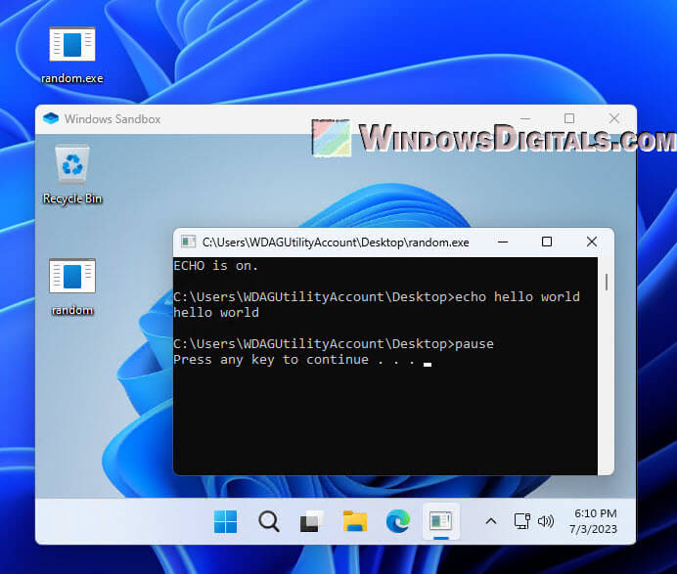Launch File Explorer from the Sandbox taskbar

[355, 521]
